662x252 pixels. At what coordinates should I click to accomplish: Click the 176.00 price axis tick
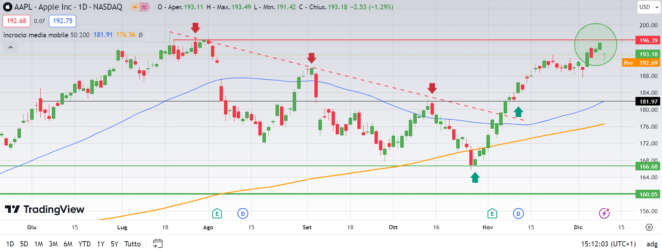point(649,126)
